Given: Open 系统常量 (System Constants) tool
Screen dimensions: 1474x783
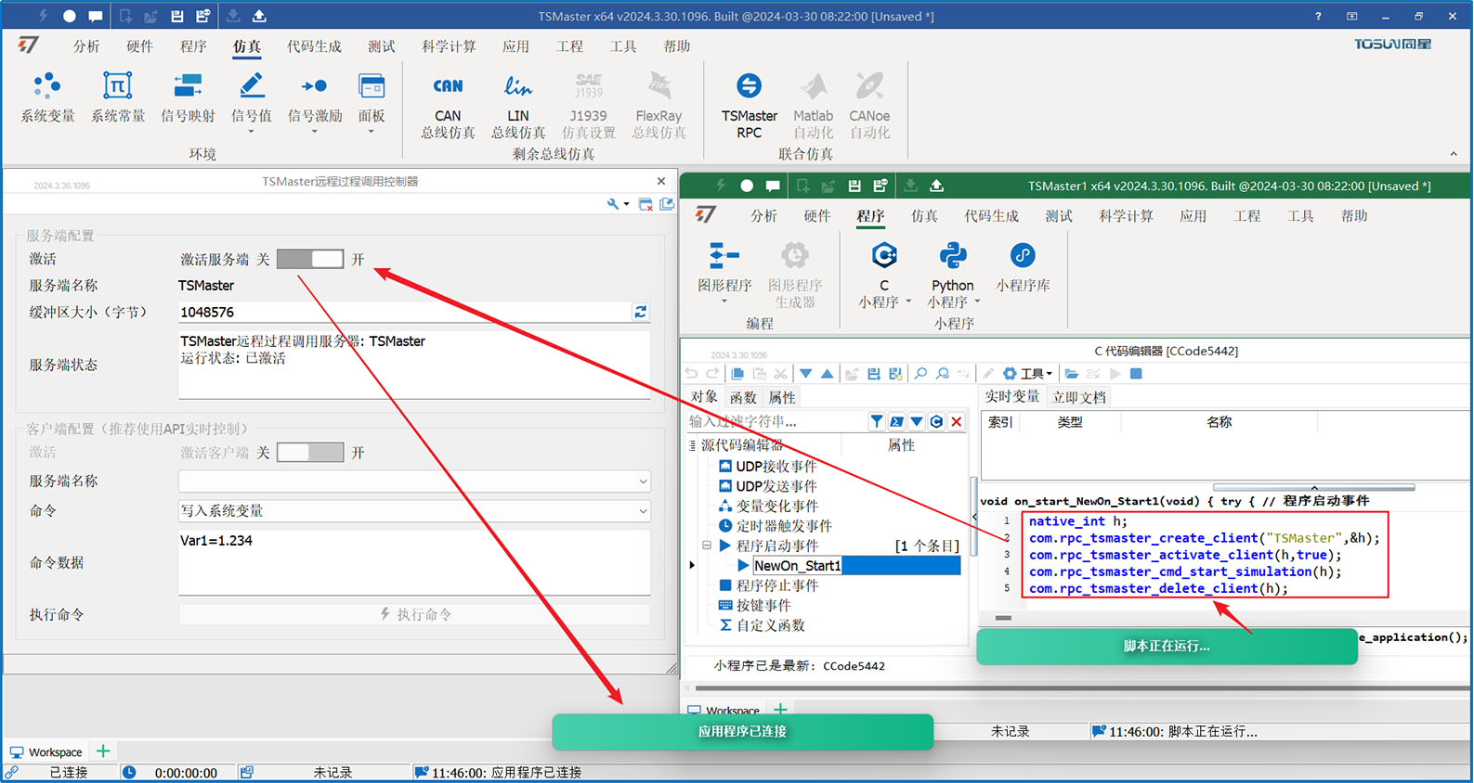Looking at the screenshot, I should pyautogui.click(x=118, y=97).
